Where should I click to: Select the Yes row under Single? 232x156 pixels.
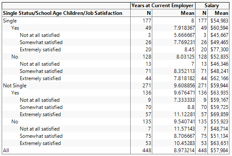[15, 28]
